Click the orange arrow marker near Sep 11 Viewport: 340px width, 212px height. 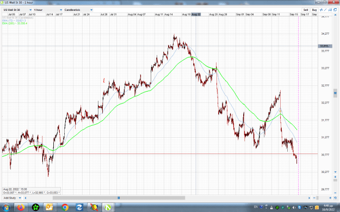pos(280,112)
